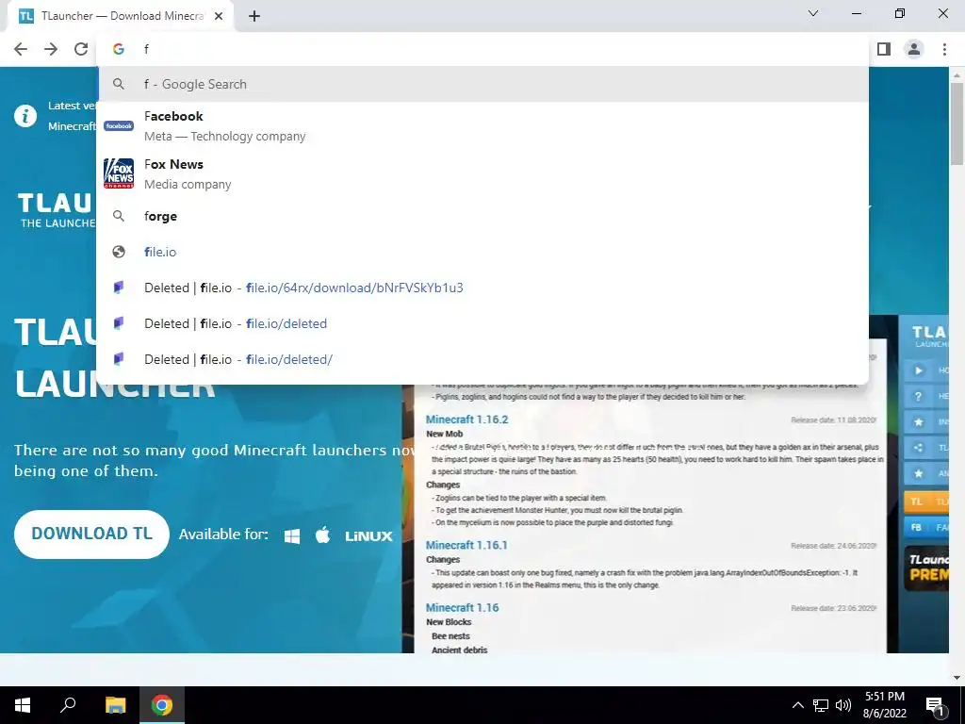Click the magnifier icon beside 'forge'
Viewport: 965px width, 724px height.
click(119, 216)
